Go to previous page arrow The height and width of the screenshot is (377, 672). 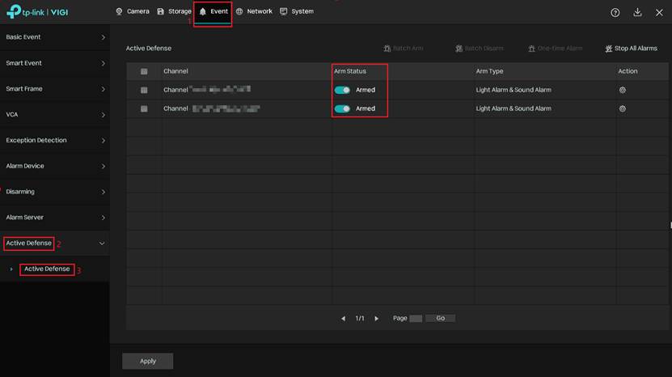coord(344,319)
